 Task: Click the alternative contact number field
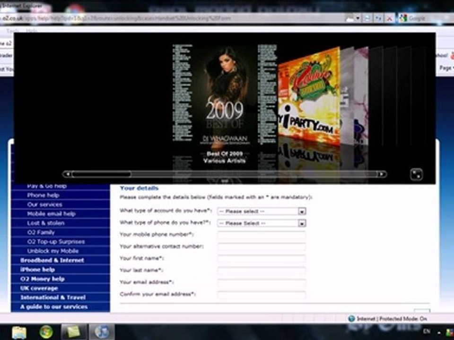coord(262,246)
